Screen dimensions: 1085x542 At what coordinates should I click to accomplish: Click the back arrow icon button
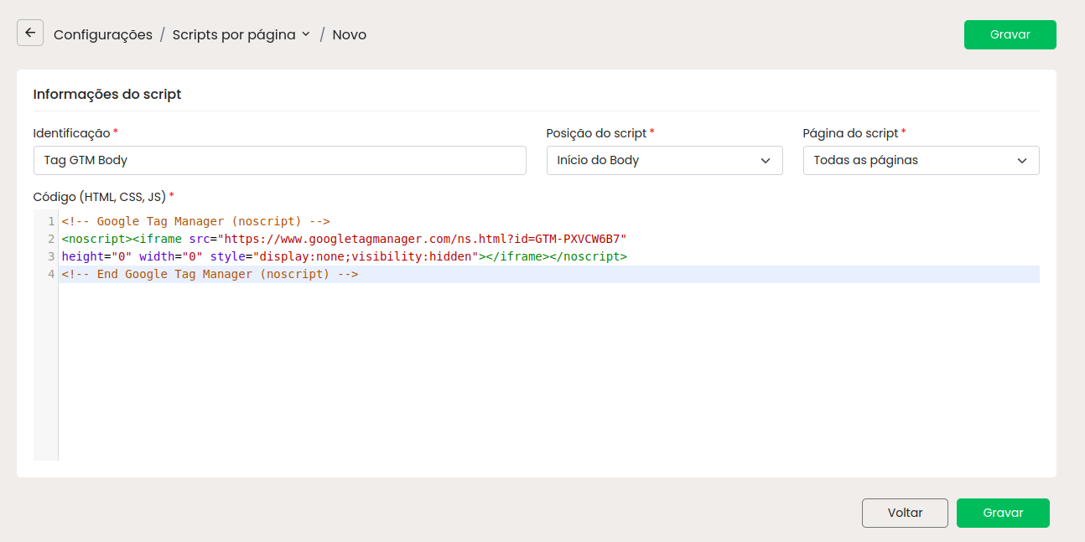point(30,34)
